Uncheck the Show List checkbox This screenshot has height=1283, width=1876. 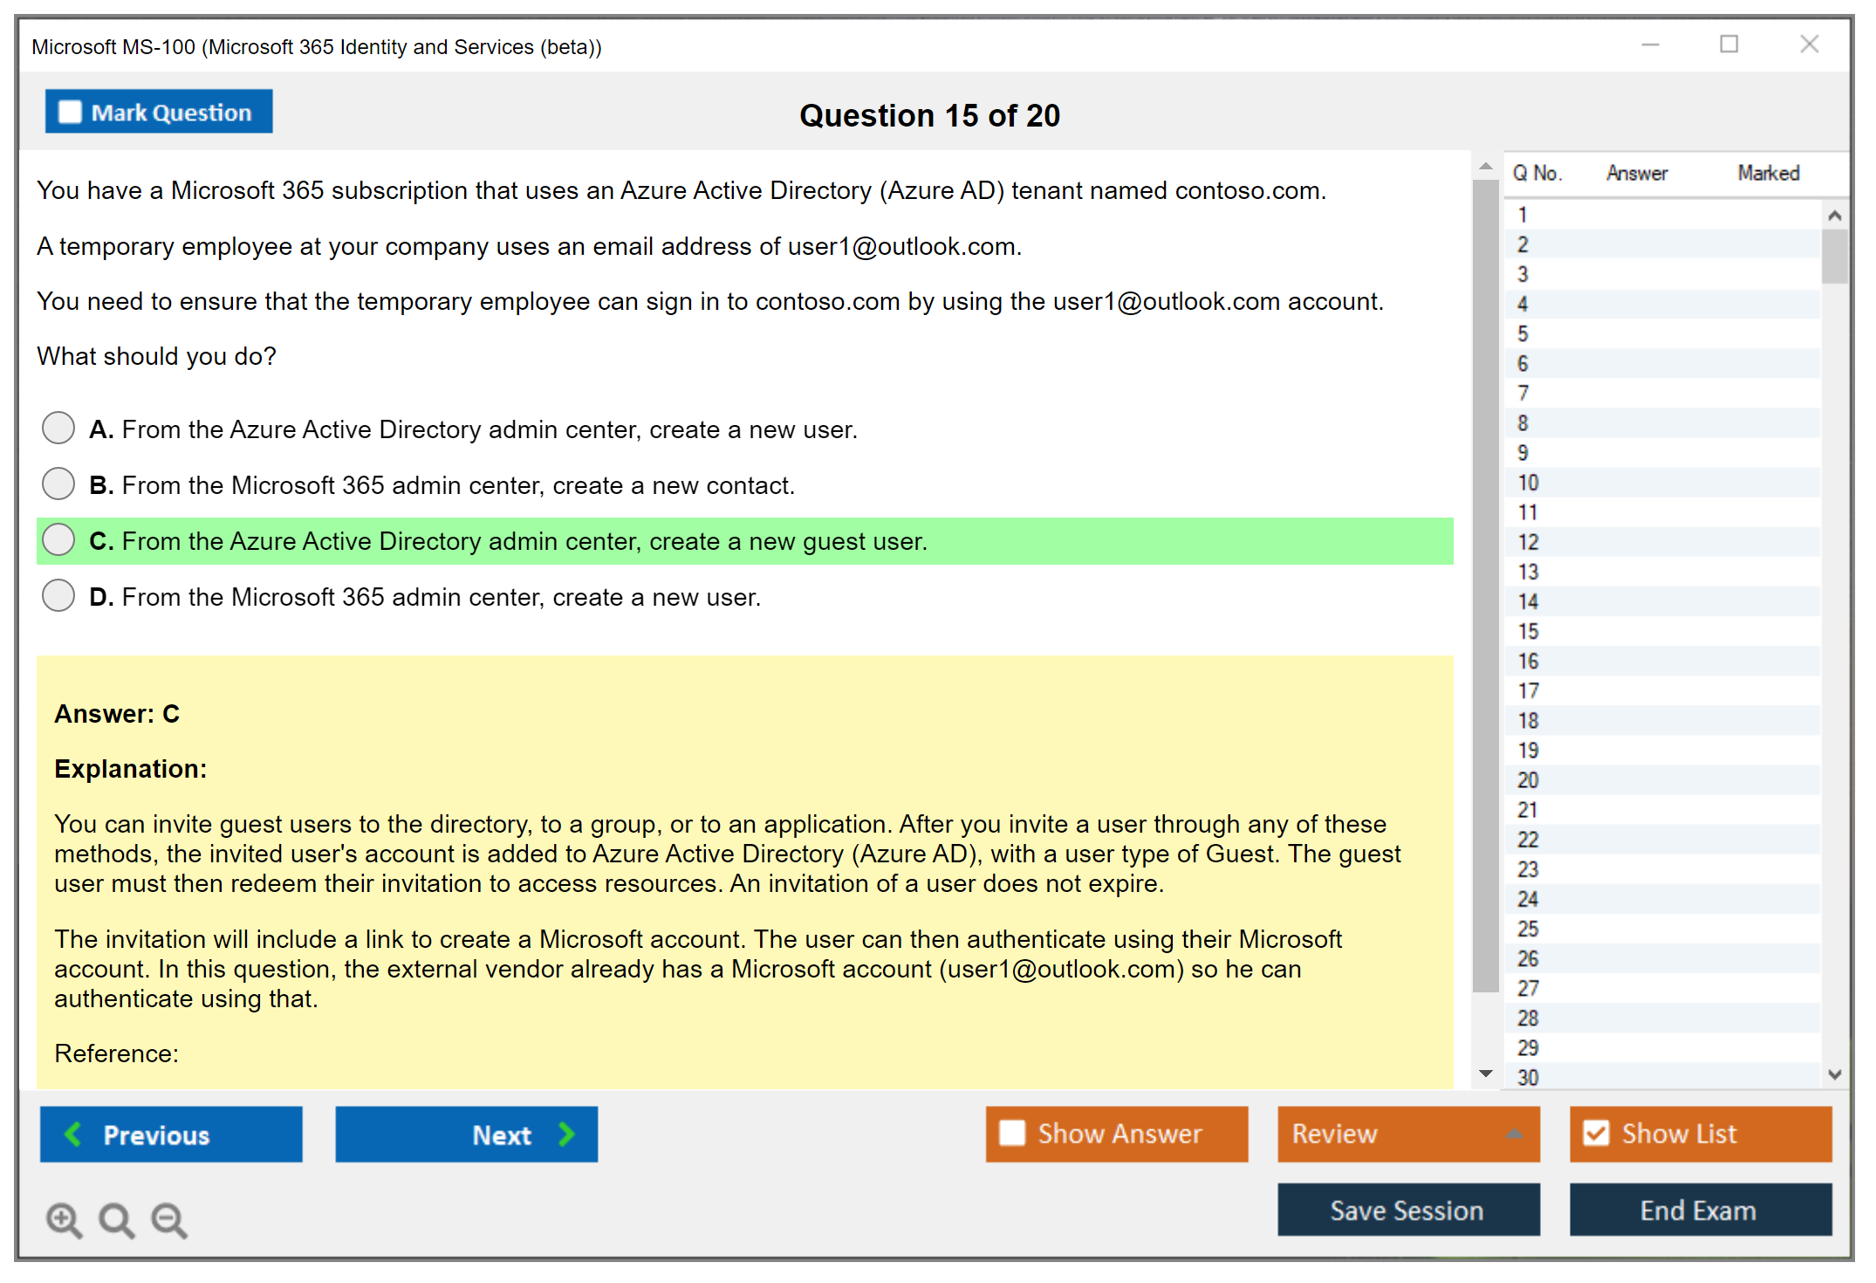click(1596, 1133)
